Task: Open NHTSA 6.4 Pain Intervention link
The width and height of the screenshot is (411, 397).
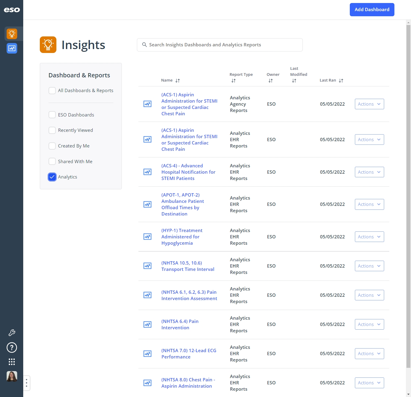Action: pyautogui.click(x=180, y=324)
